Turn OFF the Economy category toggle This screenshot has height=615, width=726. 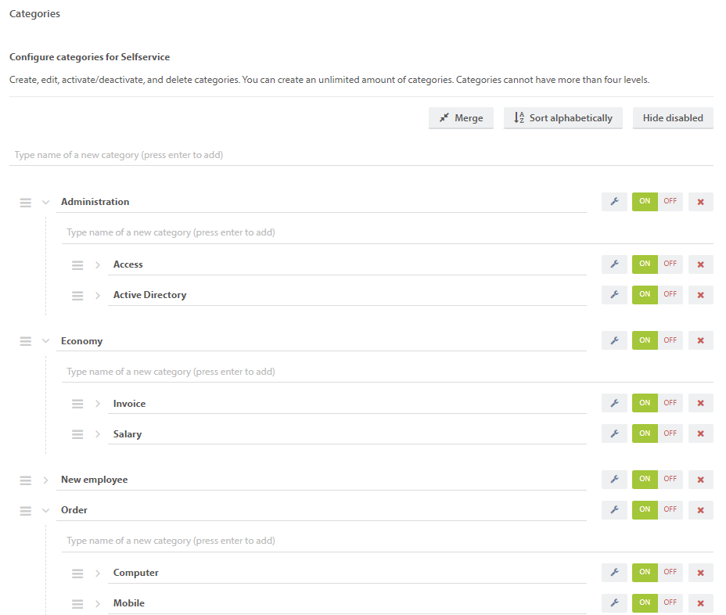pos(670,341)
